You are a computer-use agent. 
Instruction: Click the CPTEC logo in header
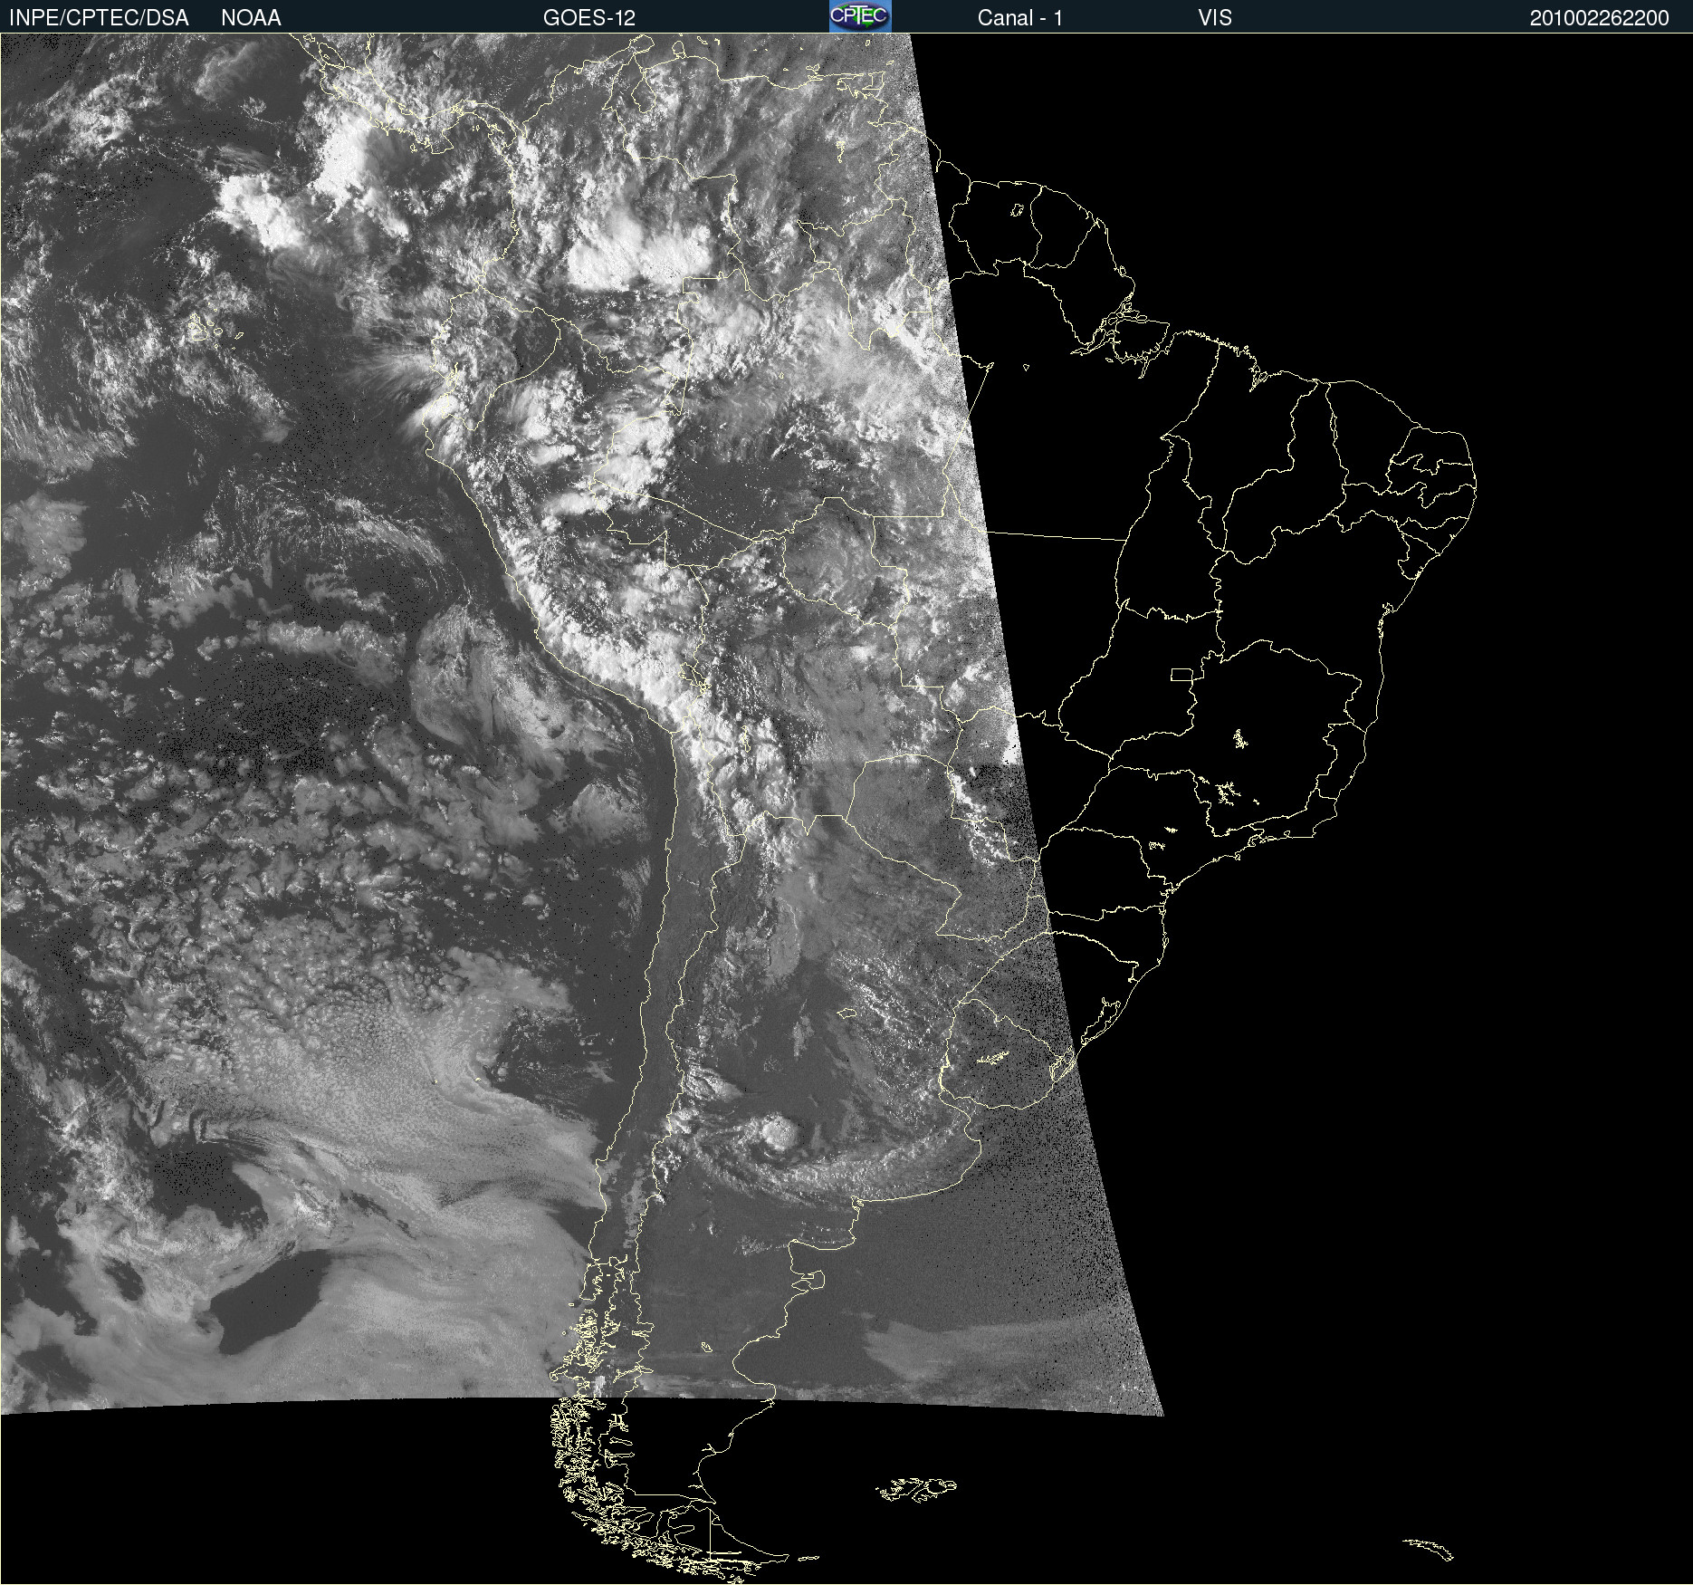click(860, 16)
